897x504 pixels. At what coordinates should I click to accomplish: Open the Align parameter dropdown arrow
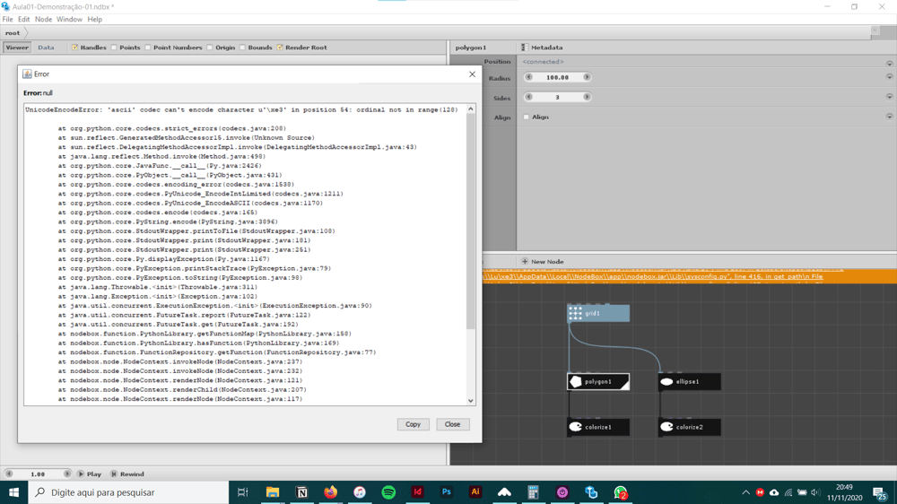click(x=889, y=117)
